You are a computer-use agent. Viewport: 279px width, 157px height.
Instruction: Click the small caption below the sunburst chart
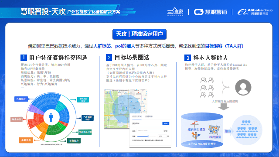click(x=51, y=144)
